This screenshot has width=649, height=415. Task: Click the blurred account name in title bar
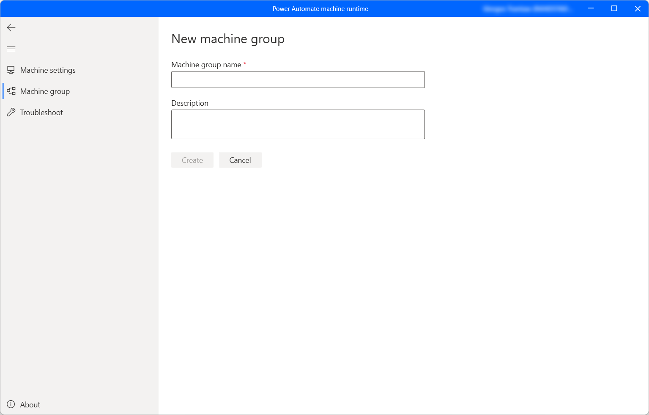coord(527,8)
